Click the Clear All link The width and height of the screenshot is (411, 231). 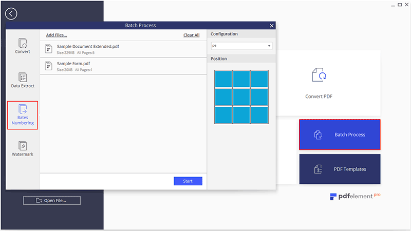coord(191,35)
